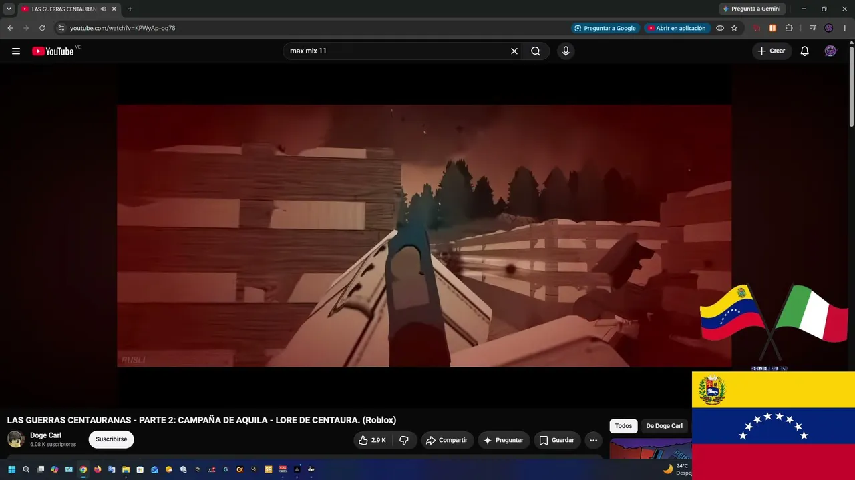Open the Chrome extensions puzzle menu
This screenshot has width=855, height=480.
(x=789, y=28)
